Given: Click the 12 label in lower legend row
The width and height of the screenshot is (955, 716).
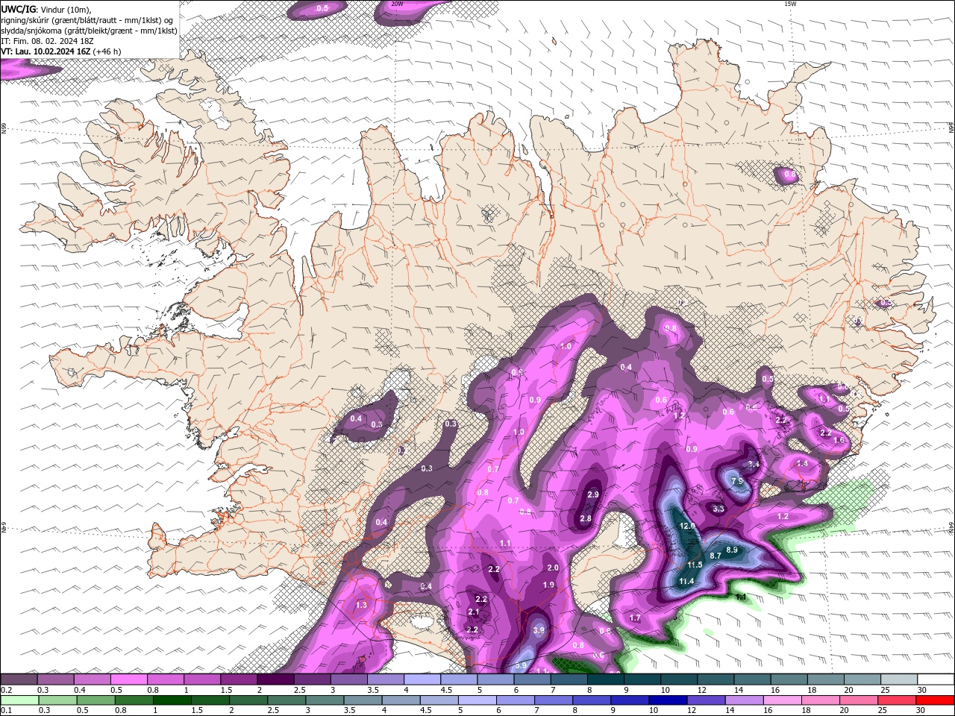Looking at the screenshot, I should [692, 710].
